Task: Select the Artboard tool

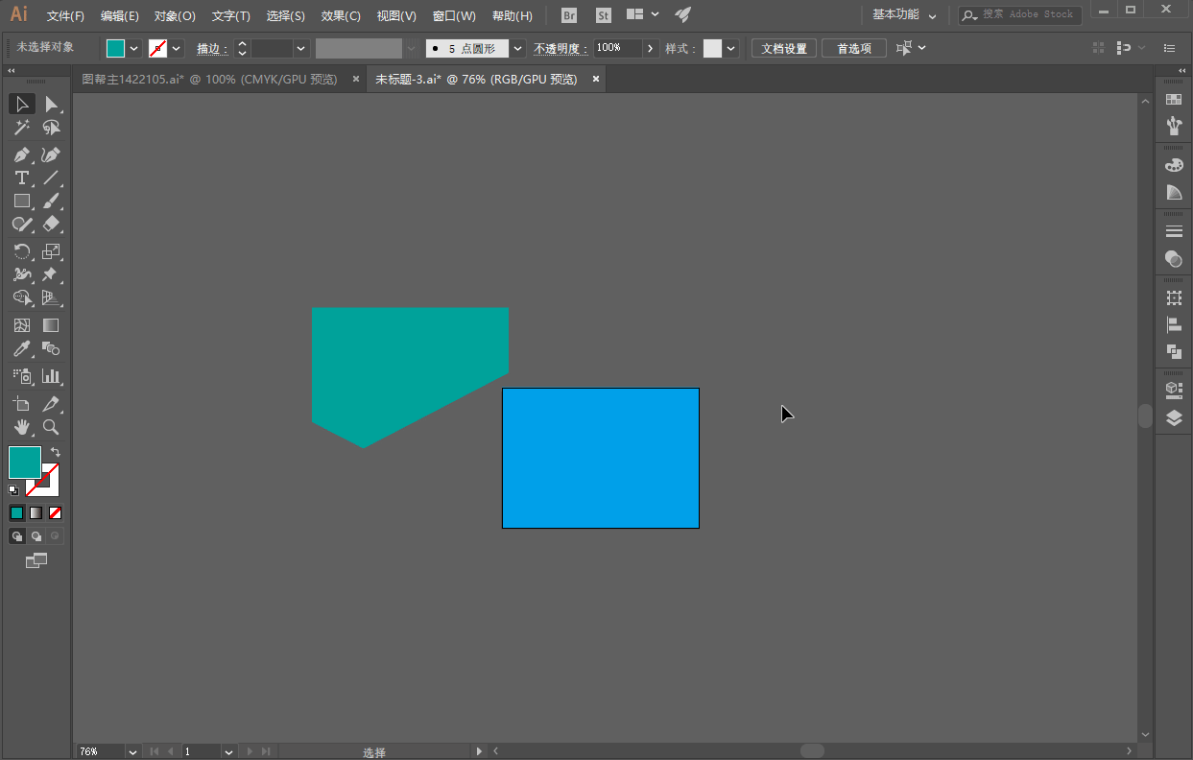Action: click(22, 404)
